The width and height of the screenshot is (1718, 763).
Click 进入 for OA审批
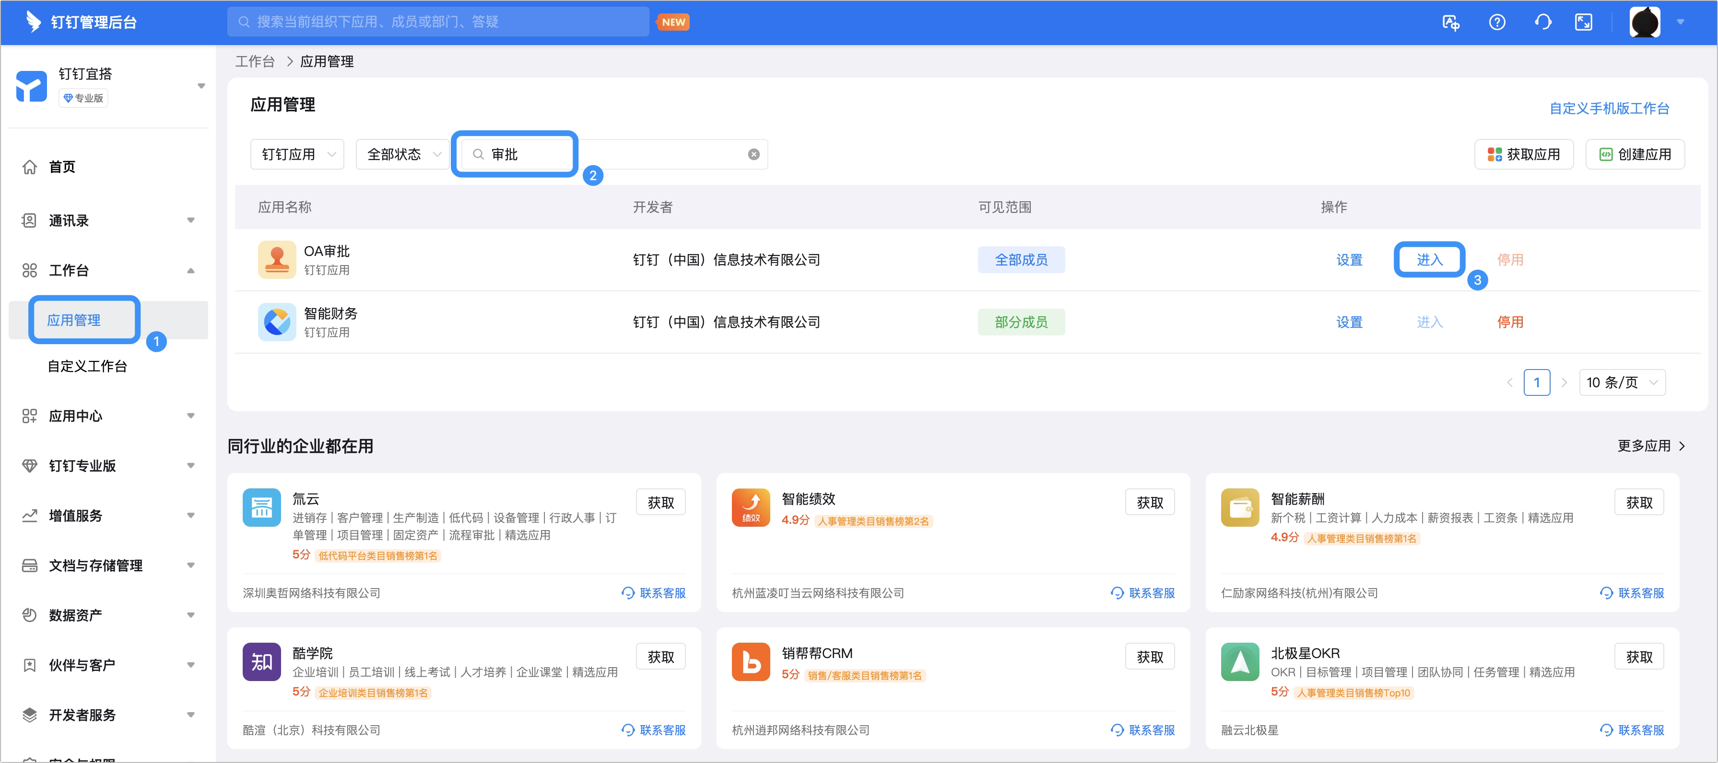1429,260
